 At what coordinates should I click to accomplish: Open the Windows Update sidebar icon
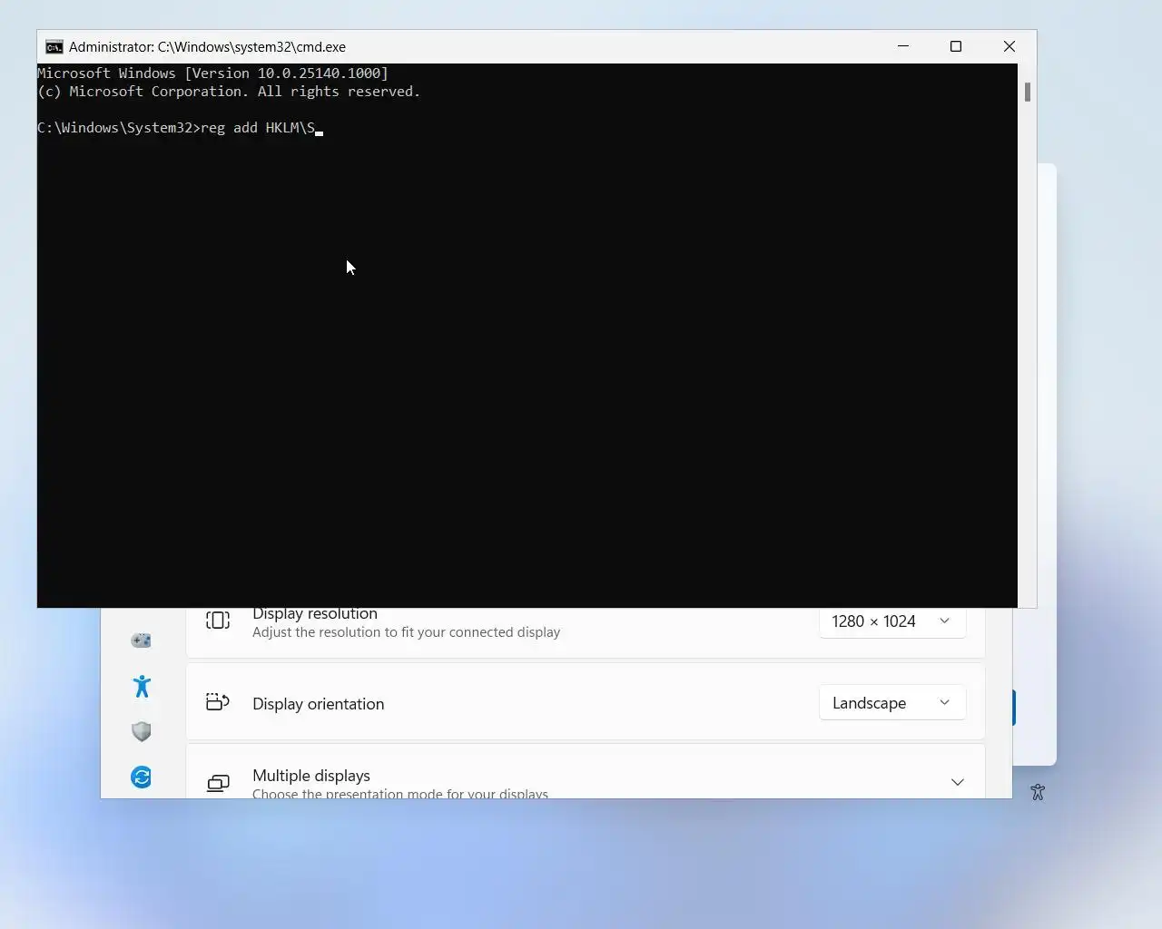pos(142,777)
